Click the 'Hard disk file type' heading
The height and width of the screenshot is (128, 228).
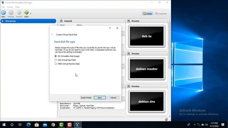64,42
